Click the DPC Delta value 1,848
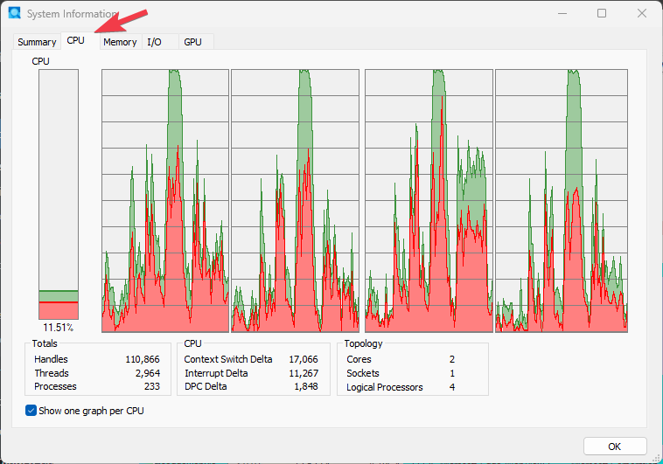This screenshot has height=464, width=663. pyautogui.click(x=306, y=386)
